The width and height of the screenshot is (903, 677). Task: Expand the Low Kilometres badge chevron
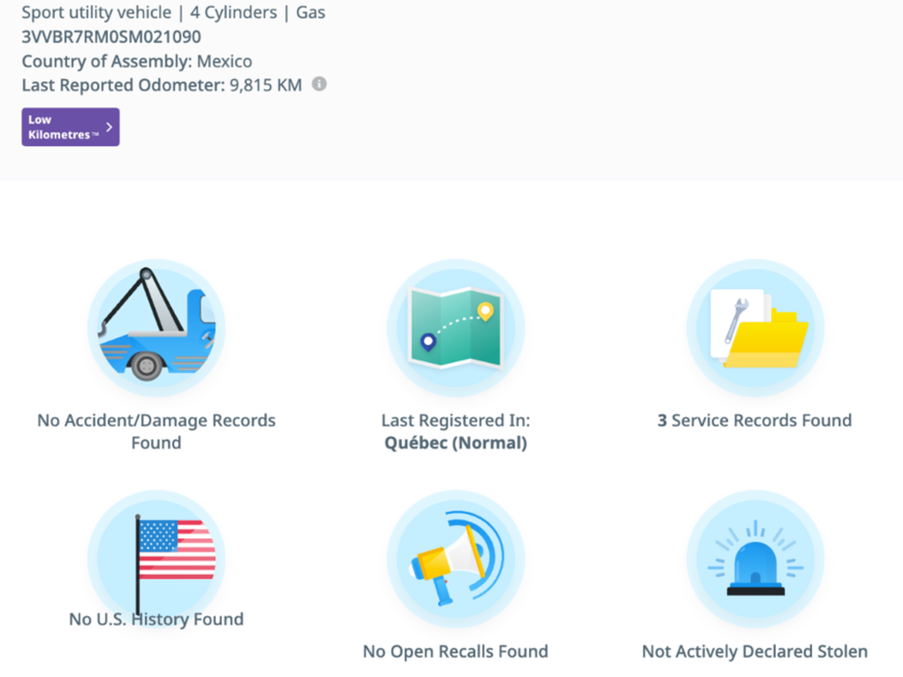coord(109,127)
